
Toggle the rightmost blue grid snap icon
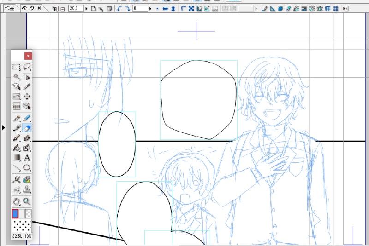tap(336, 9)
